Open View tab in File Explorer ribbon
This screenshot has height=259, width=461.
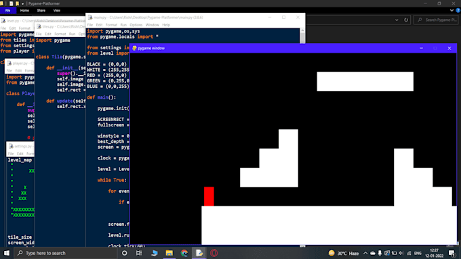coord(57,10)
